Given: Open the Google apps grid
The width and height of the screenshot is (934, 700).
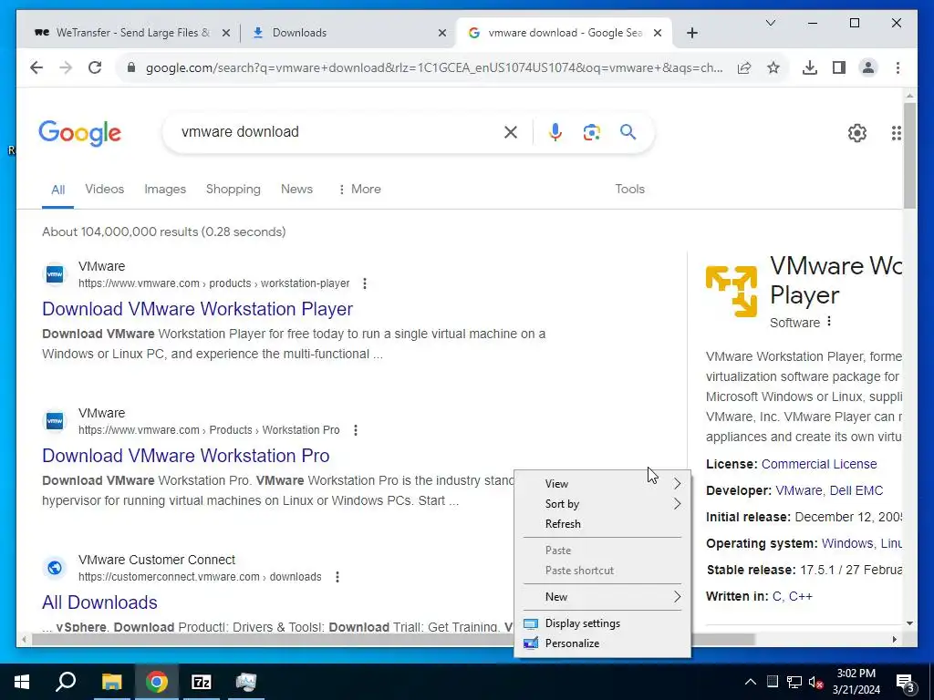Looking at the screenshot, I should point(896,133).
